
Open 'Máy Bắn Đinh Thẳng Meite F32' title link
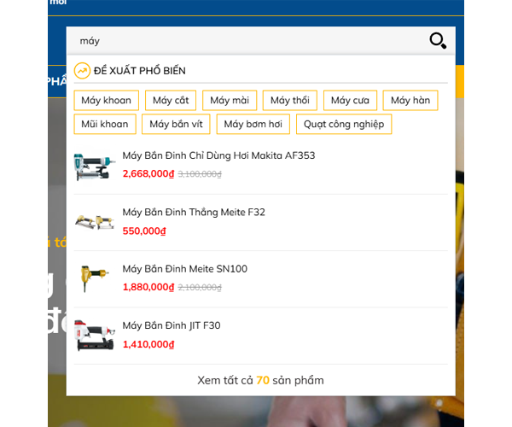click(194, 212)
